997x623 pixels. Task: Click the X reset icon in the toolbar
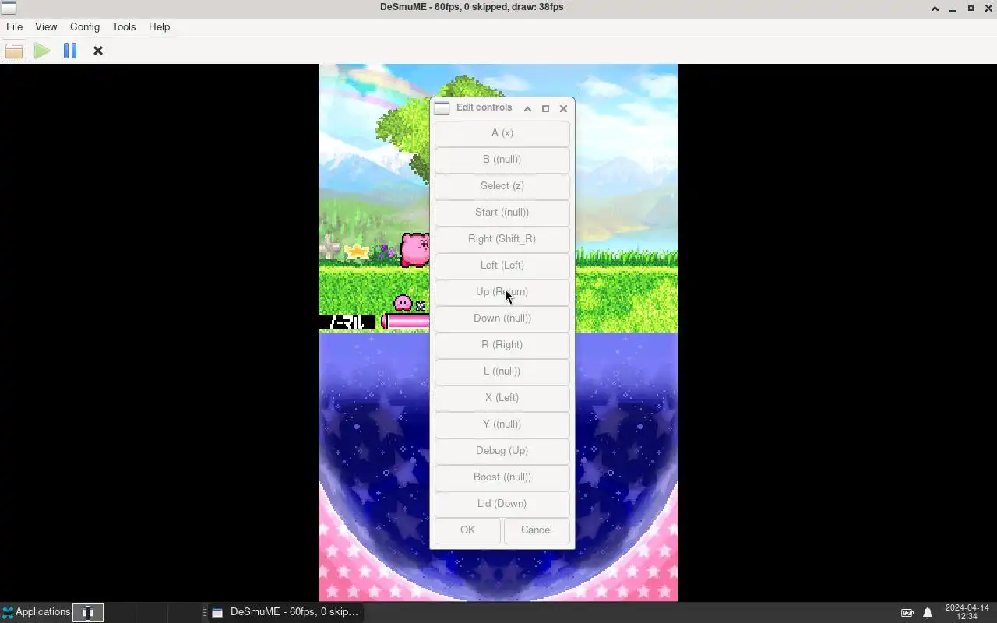[x=98, y=51]
